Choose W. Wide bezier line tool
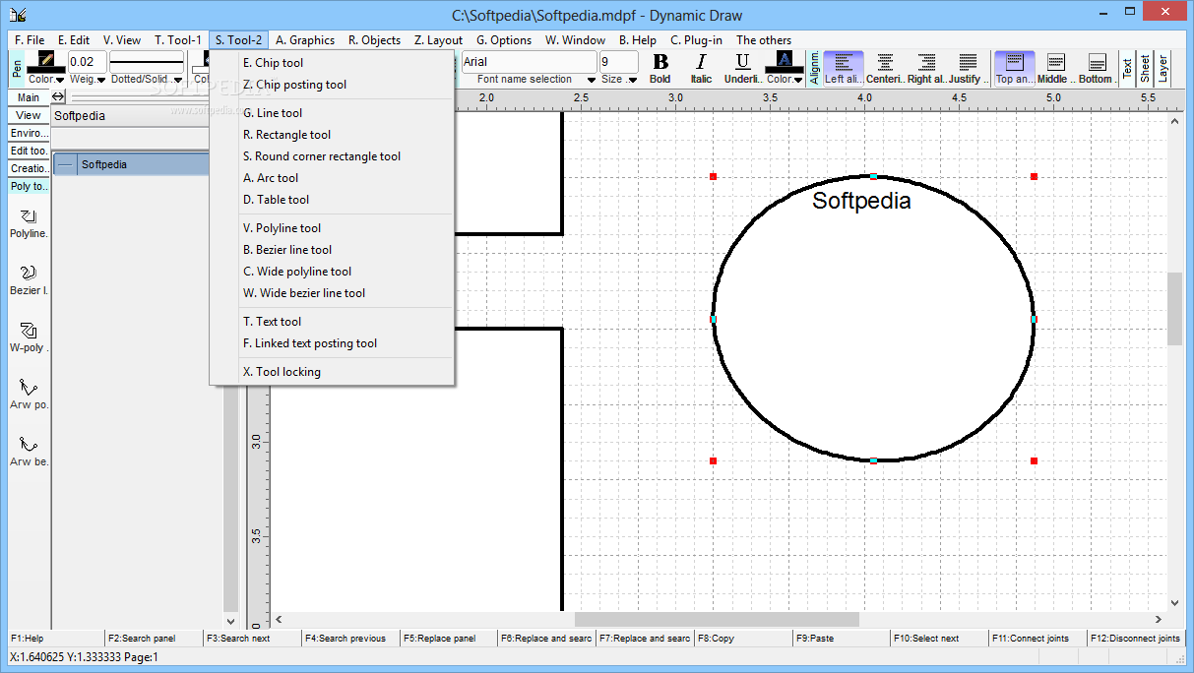Screen dimensions: 1194x673 click(x=332, y=293)
